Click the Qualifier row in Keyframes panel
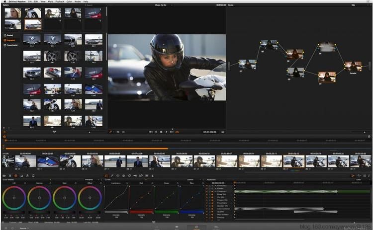 (220, 212)
